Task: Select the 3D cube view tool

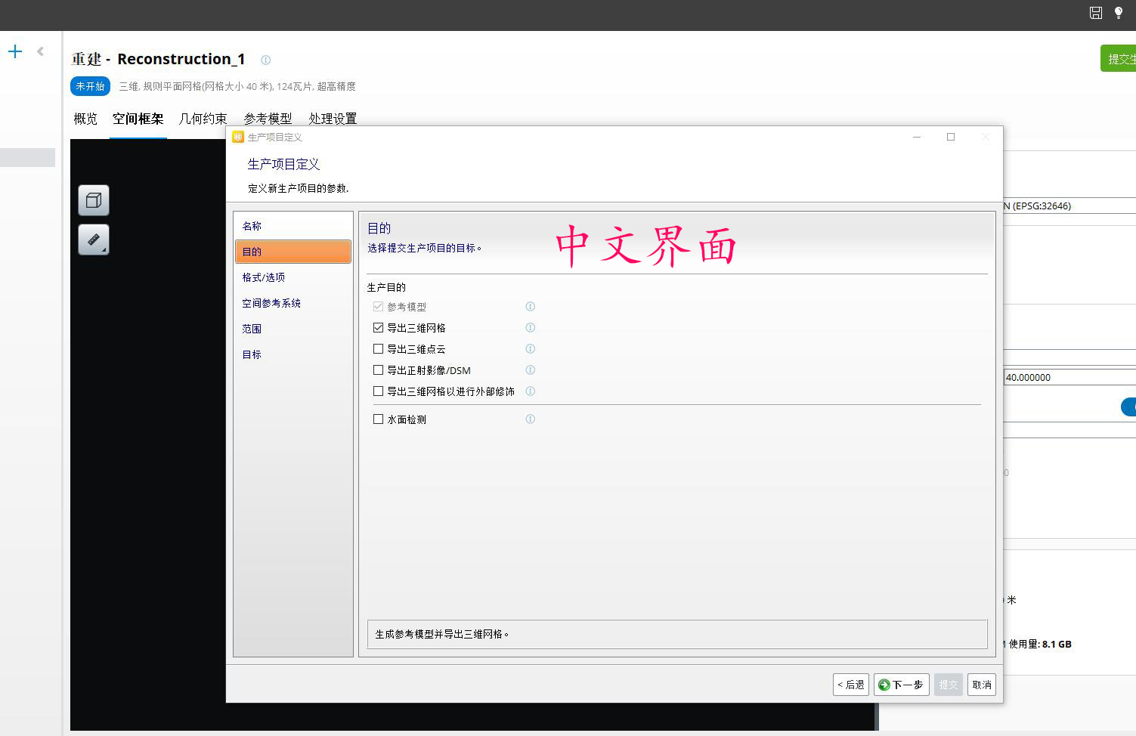Action: click(x=94, y=200)
